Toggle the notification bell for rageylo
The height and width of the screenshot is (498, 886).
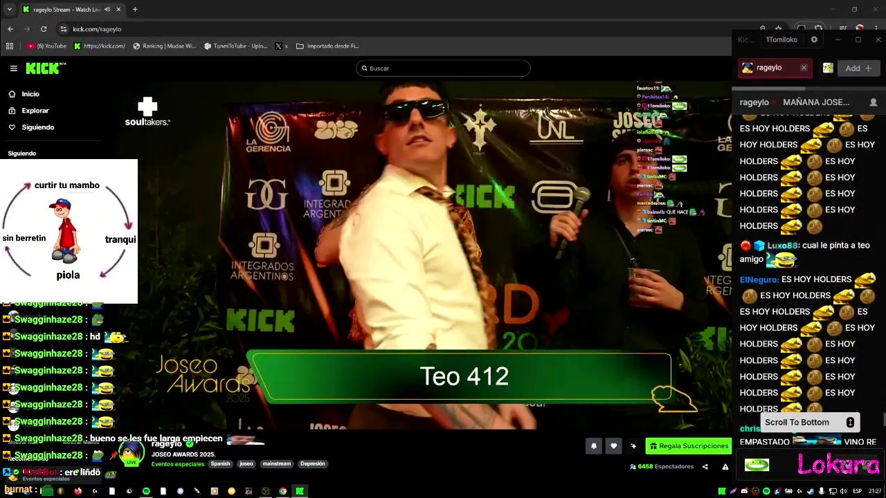coord(593,446)
